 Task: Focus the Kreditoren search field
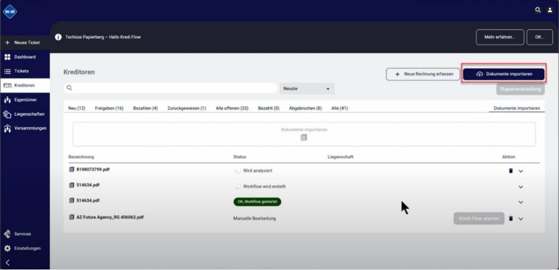click(170, 88)
